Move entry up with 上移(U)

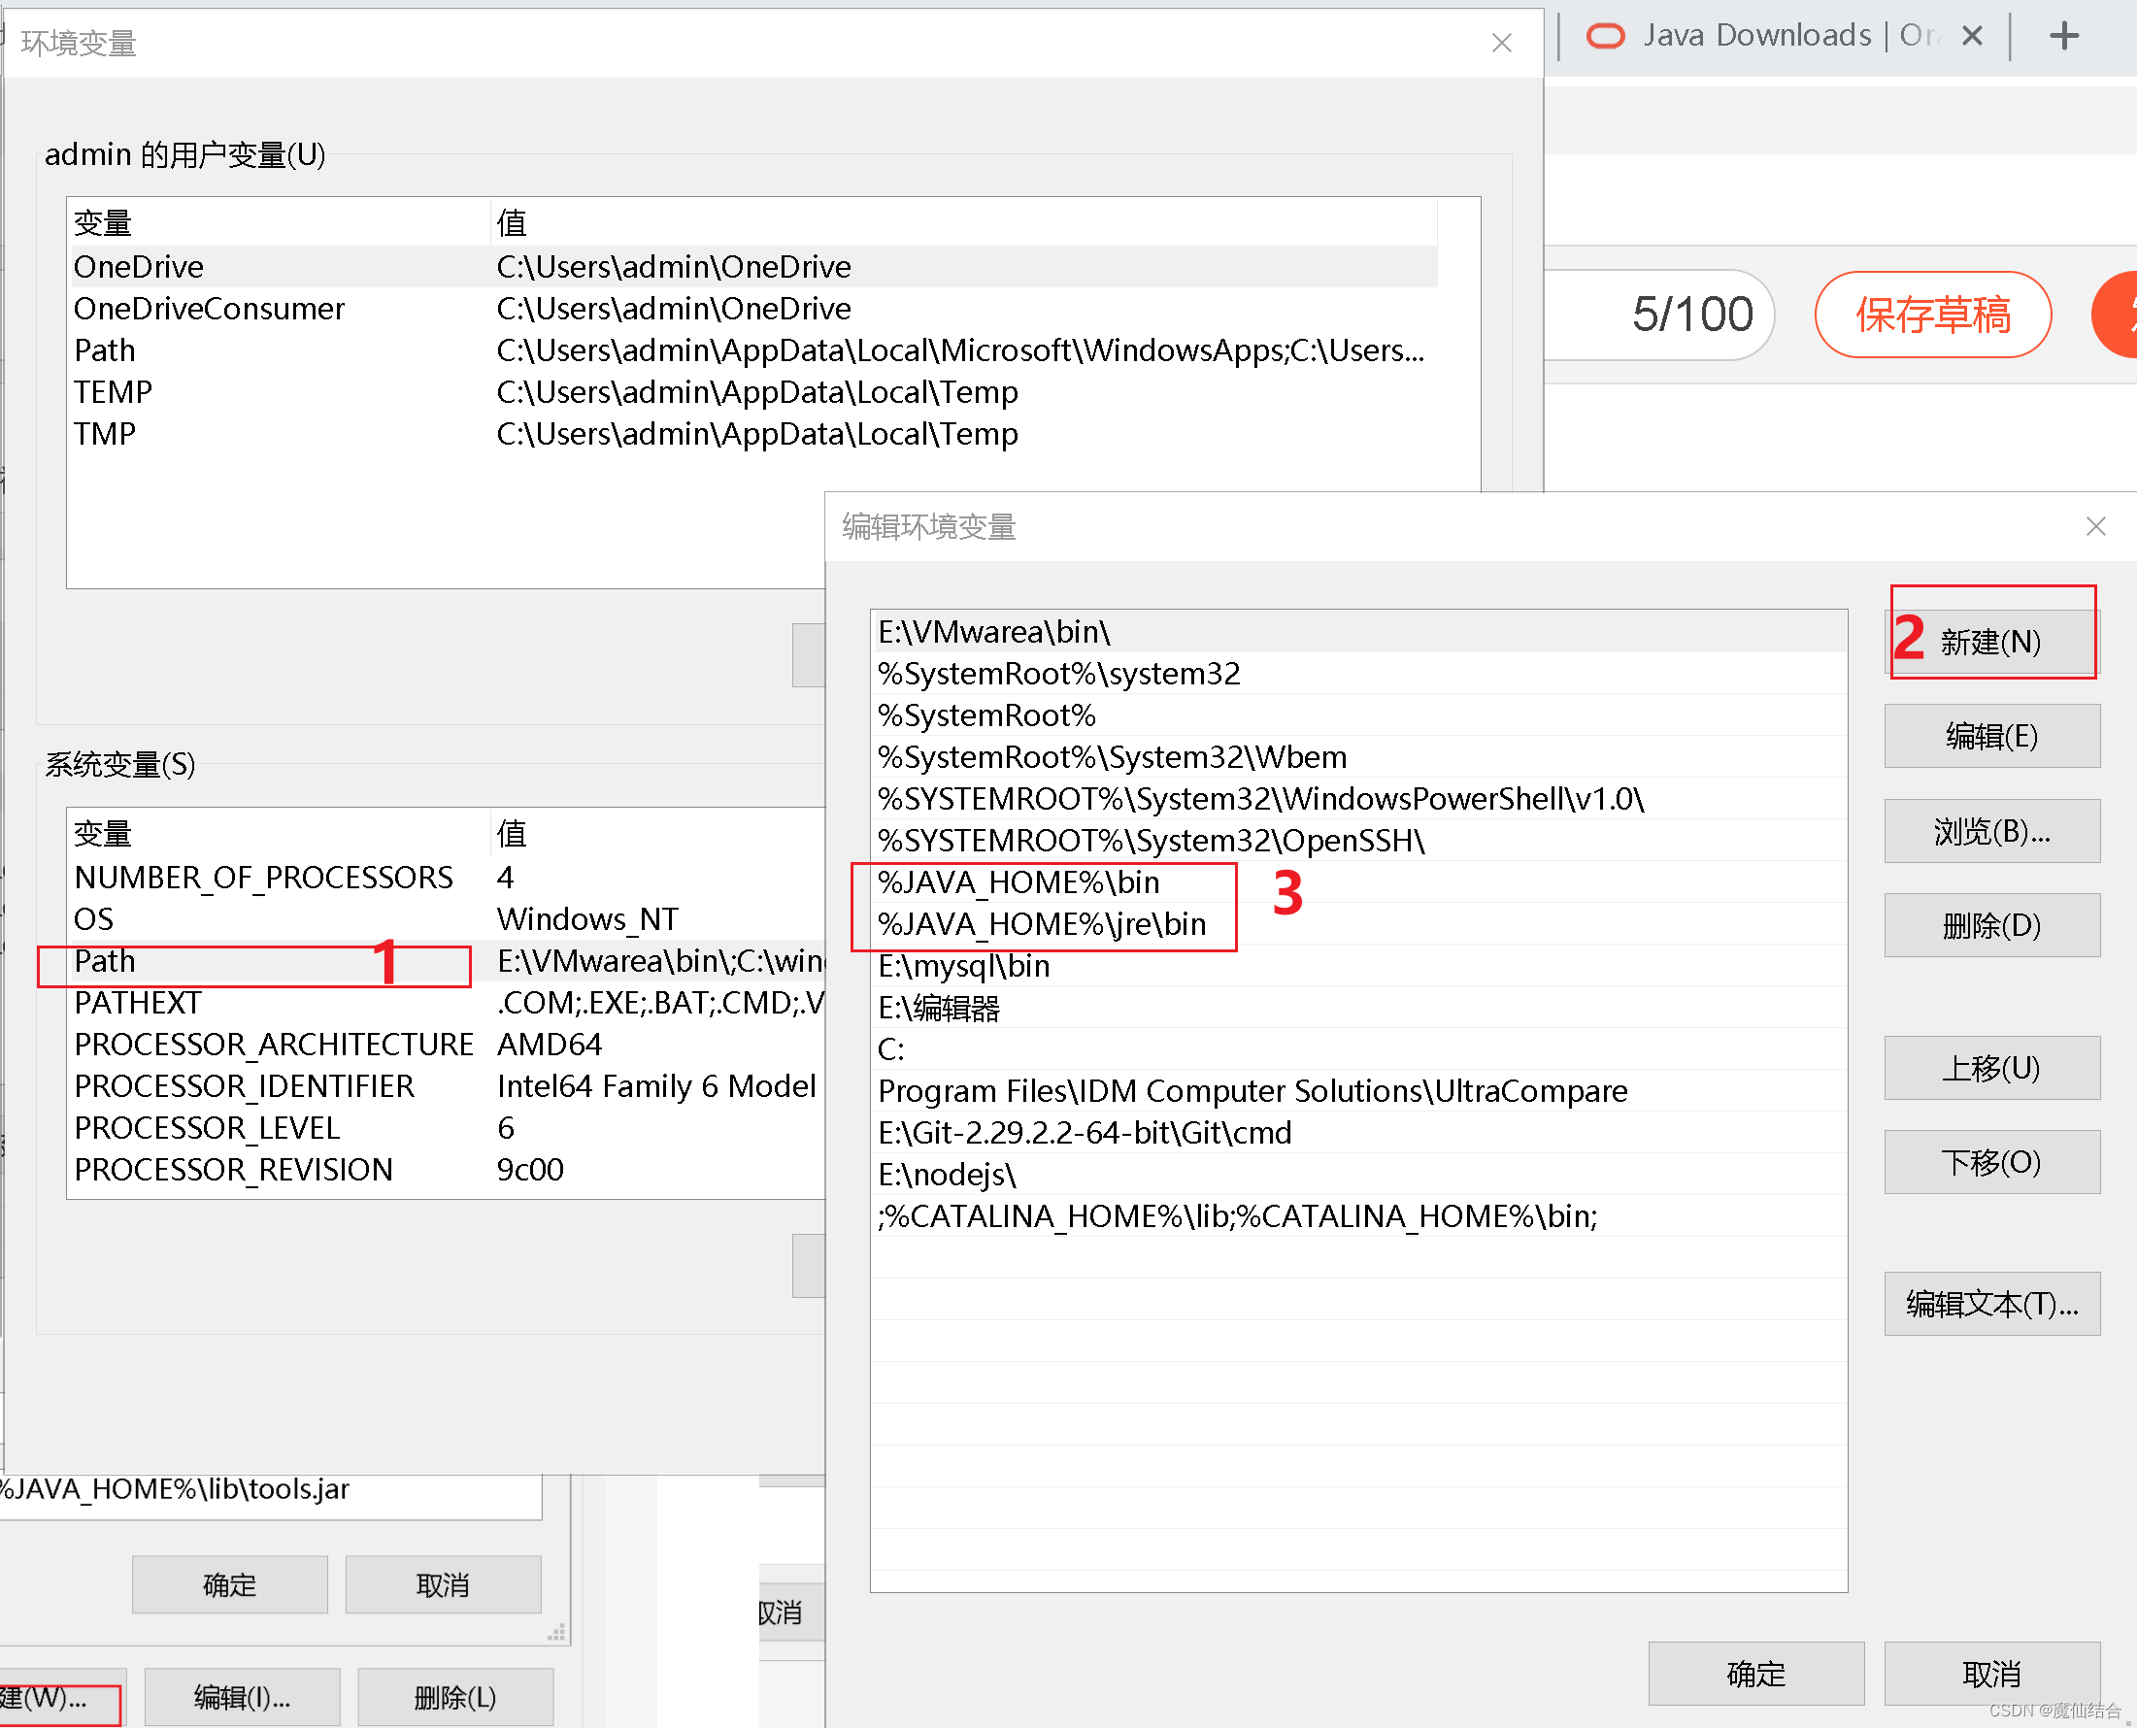coord(1991,1067)
